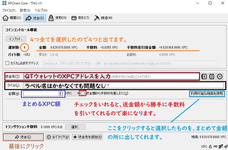
Task: Open the 受取(R) receive tab
Action: (57, 18)
